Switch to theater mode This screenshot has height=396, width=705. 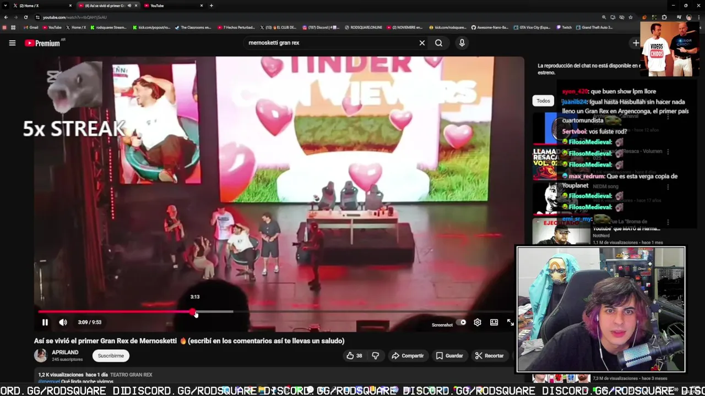[x=494, y=322]
